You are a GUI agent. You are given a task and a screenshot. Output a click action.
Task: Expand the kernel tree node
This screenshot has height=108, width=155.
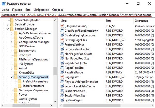(12, 68)
